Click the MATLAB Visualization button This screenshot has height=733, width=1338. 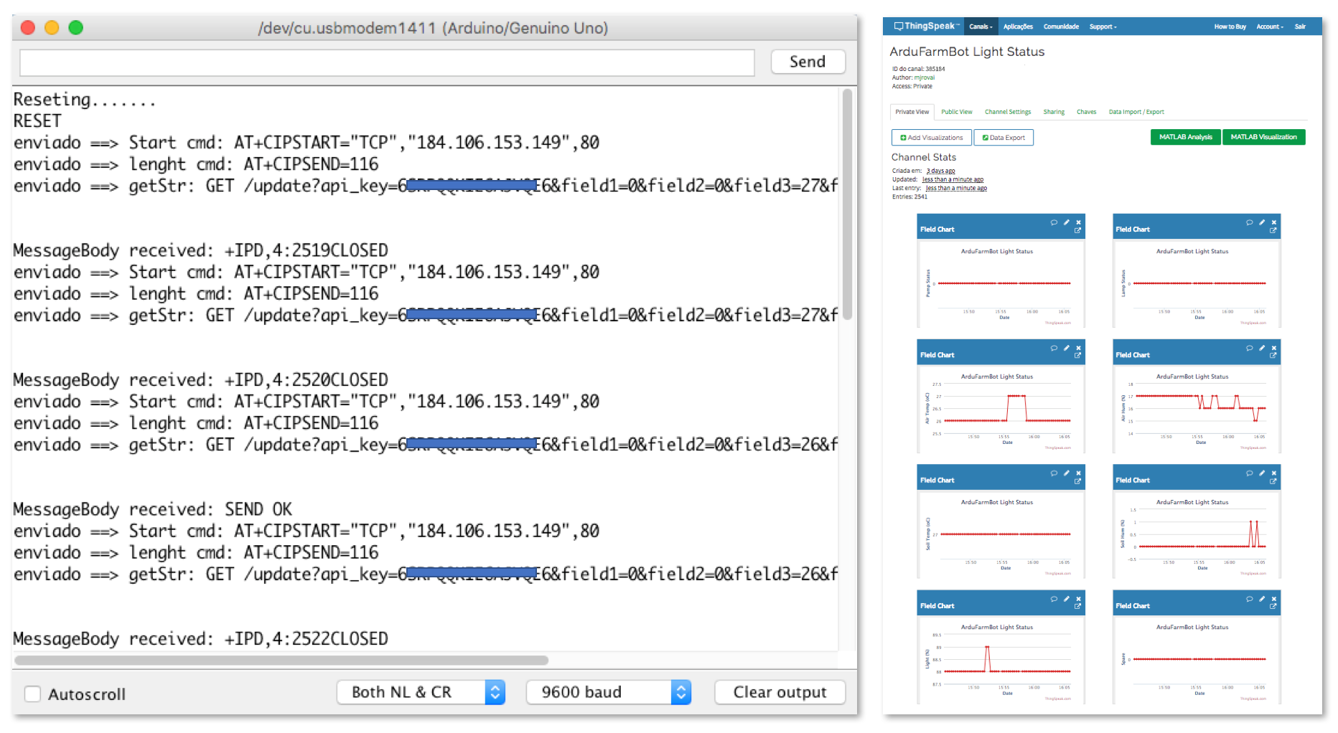pyautogui.click(x=1264, y=137)
